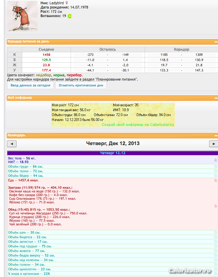
Task: Click the yellow vitamin C badge
Action: [70, 16]
